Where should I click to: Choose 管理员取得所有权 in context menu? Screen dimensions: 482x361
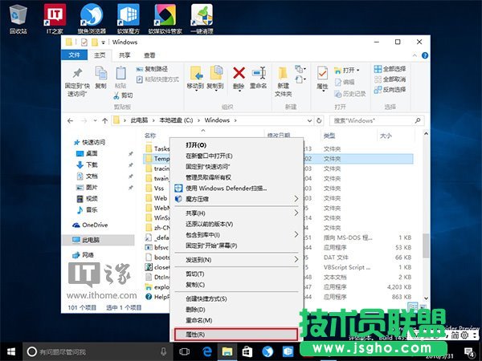pyautogui.click(x=236, y=177)
